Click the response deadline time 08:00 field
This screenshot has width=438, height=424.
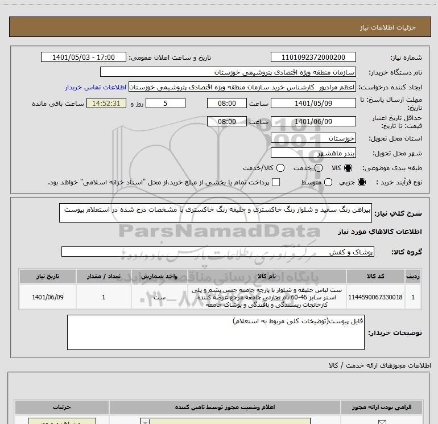(227, 103)
